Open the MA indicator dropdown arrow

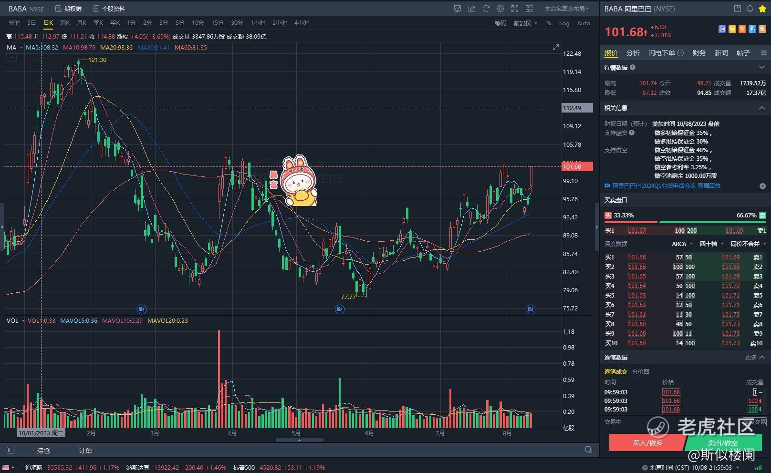click(21, 48)
